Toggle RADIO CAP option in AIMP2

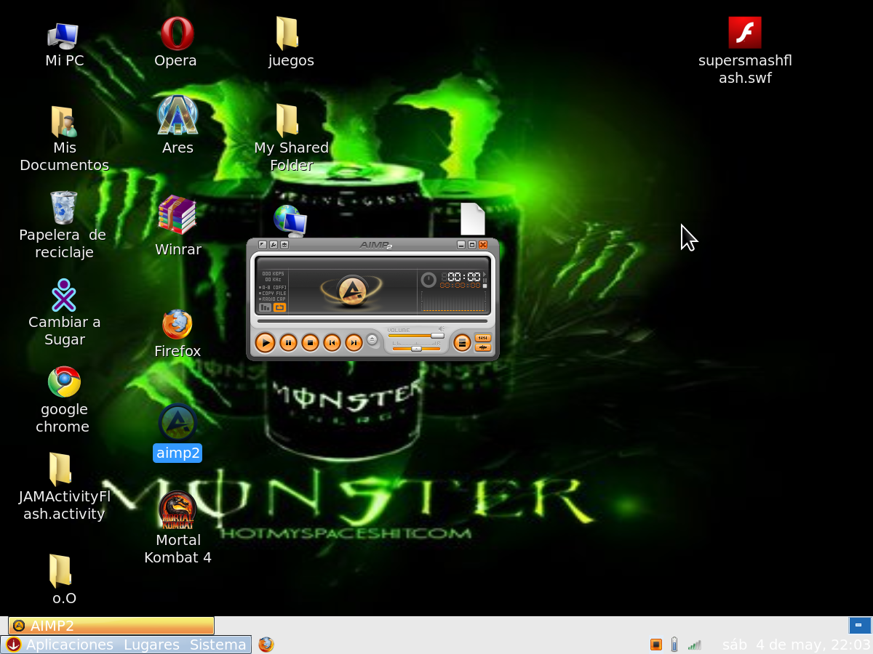click(x=274, y=299)
